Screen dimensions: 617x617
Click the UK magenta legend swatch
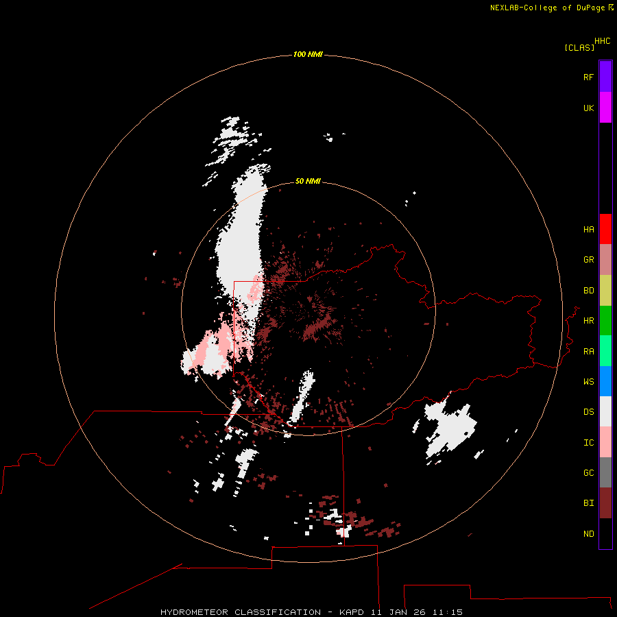[x=605, y=108]
